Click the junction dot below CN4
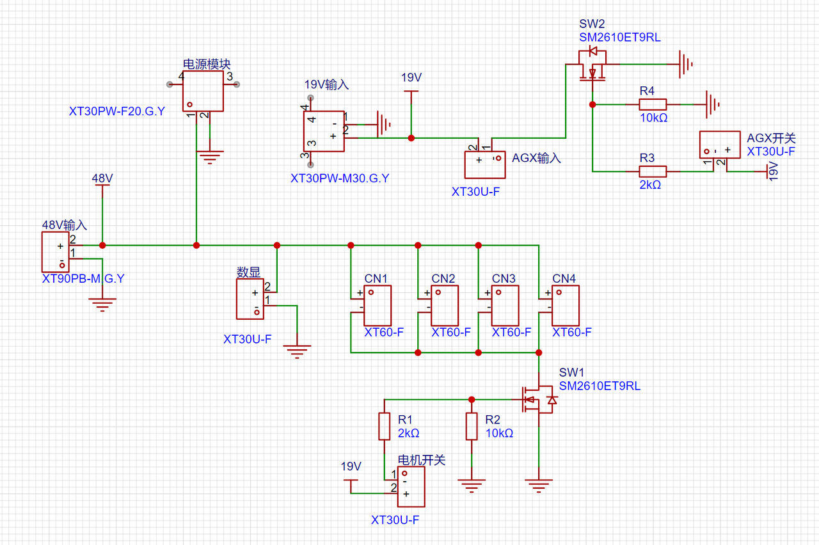 tap(539, 352)
